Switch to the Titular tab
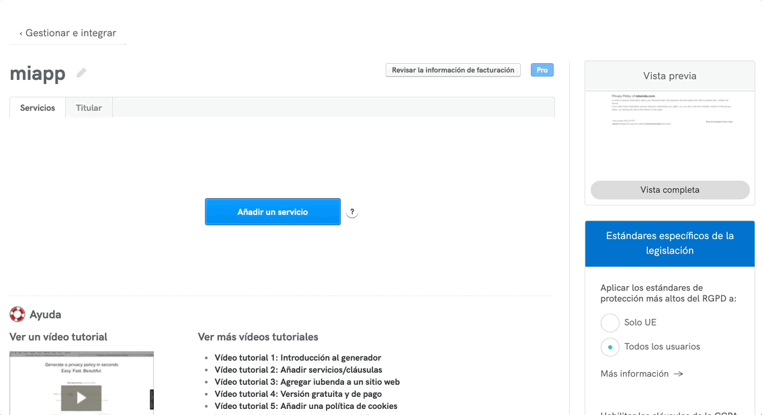The height and width of the screenshot is (415, 762). [89, 107]
